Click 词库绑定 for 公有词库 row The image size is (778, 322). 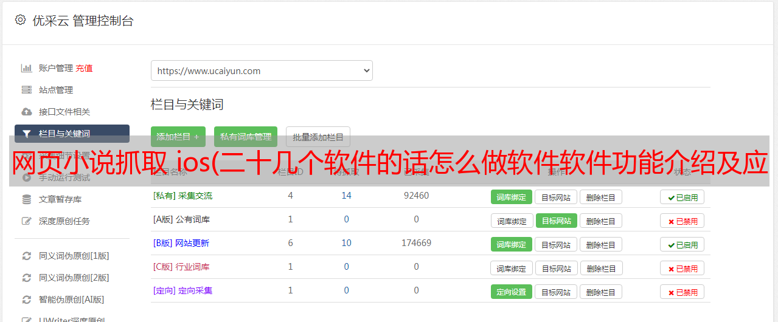(x=512, y=221)
